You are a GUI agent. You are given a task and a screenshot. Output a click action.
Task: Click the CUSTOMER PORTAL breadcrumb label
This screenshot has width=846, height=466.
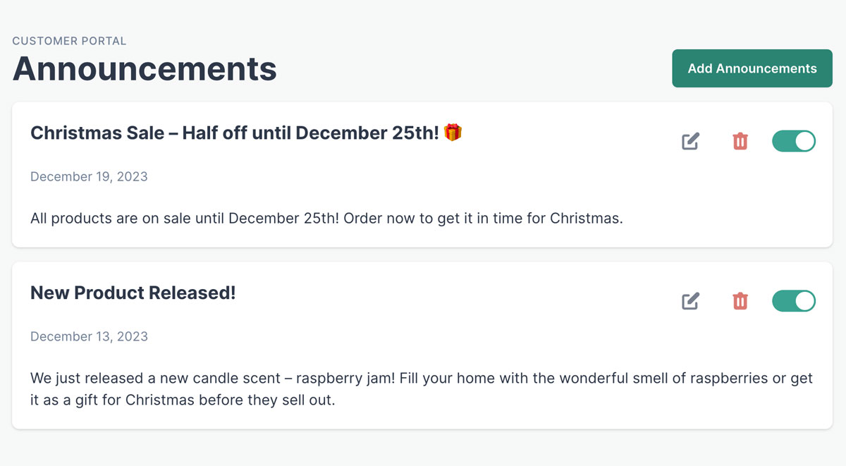(x=69, y=41)
